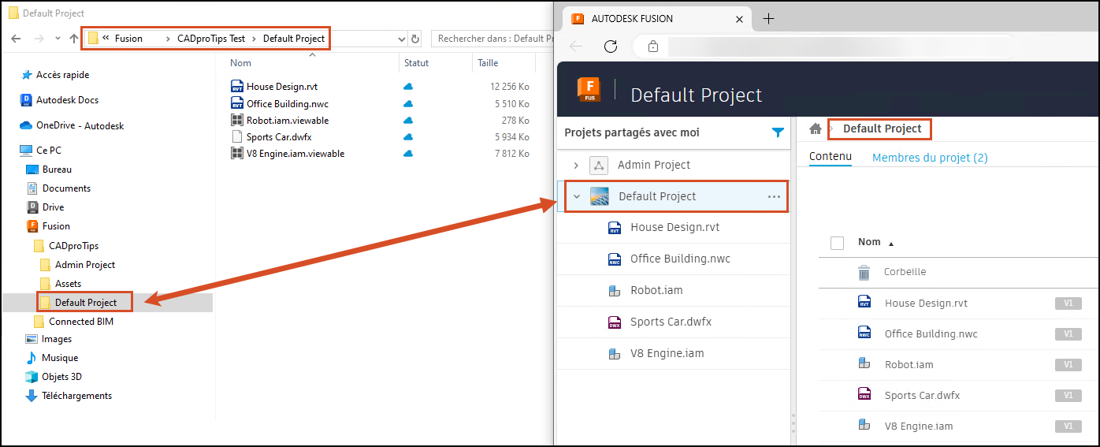Switch to the Contenu tab
Screen dimensions: 1100x447
[x=831, y=157]
